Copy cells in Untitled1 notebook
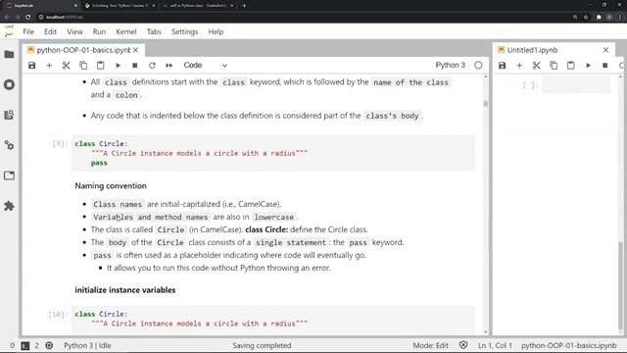 tap(554, 66)
